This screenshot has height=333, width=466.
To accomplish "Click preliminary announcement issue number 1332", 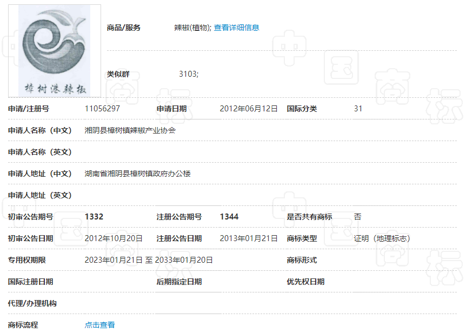I will point(94,217).
